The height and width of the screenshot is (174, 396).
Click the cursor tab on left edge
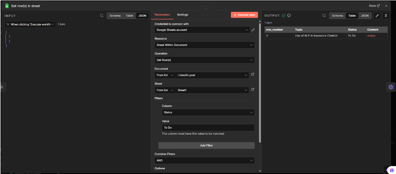[2, 87]
